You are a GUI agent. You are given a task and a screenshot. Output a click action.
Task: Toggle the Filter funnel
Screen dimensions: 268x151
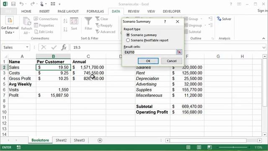tap(88, 24)
